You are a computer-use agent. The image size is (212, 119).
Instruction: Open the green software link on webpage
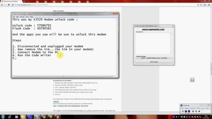56,101
